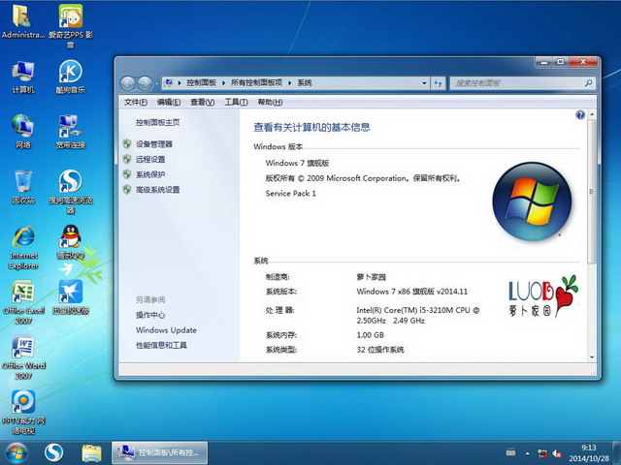Click the Windows Start orb

[16, 453]
